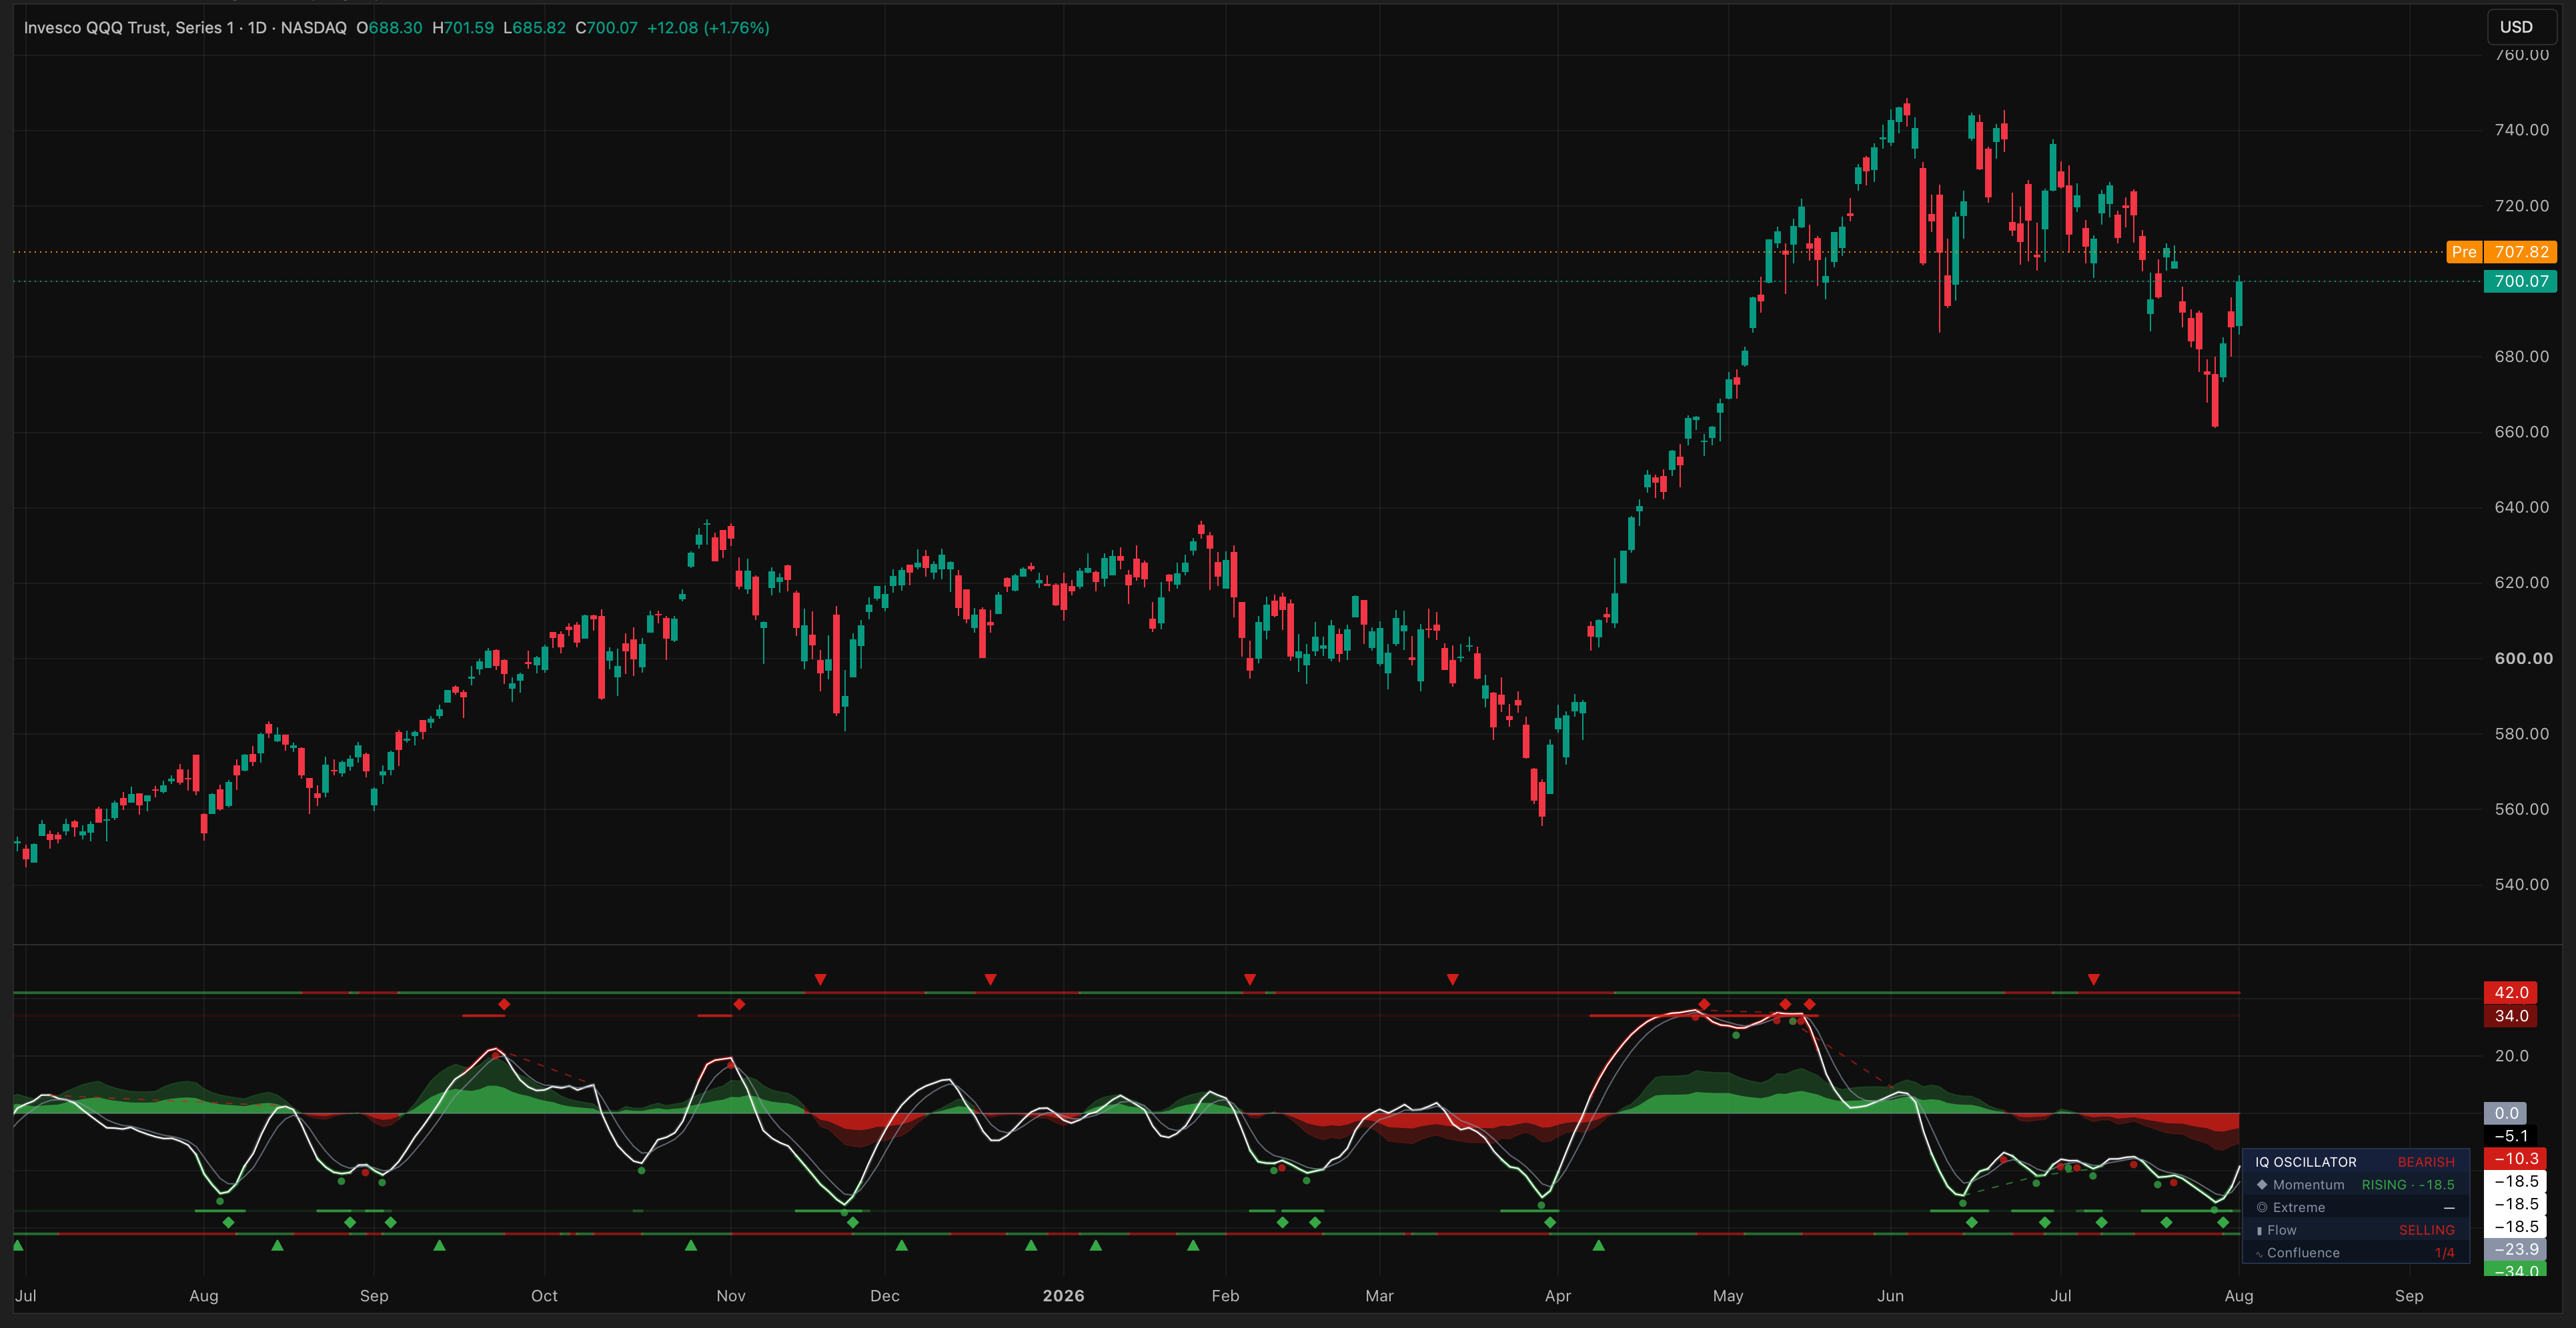Click the red 42.0 oscillator level label

(x=2510, y=992)
